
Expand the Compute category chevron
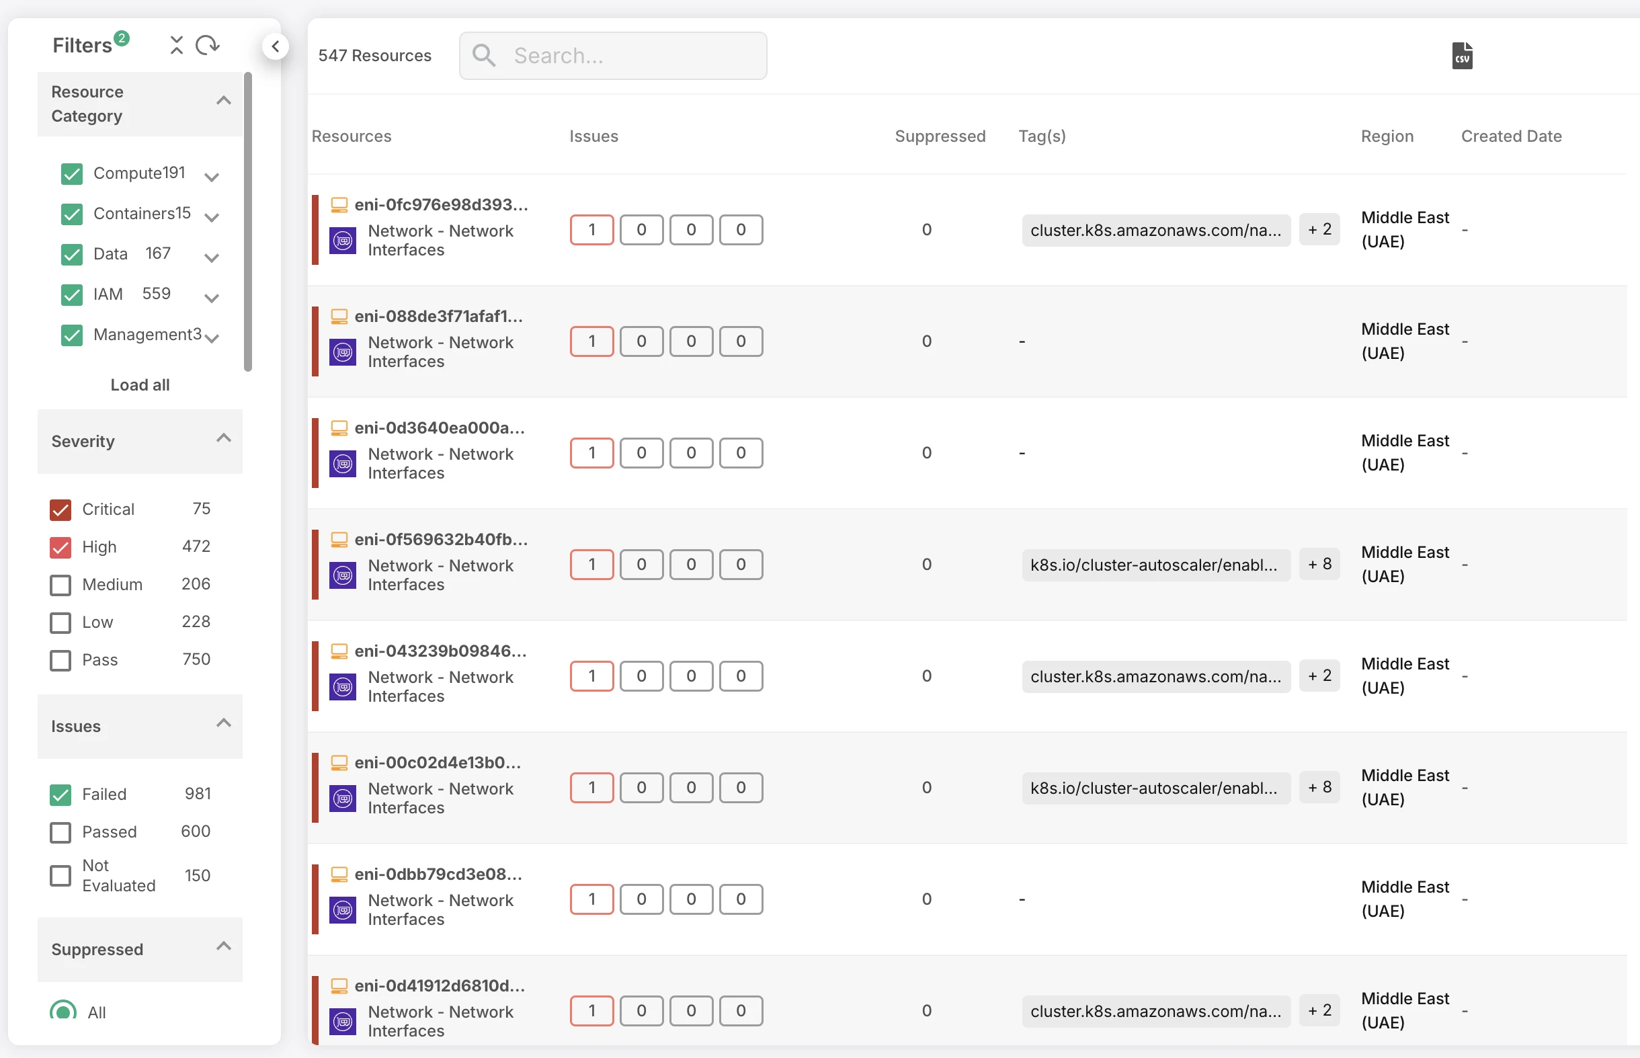[212, 177]
